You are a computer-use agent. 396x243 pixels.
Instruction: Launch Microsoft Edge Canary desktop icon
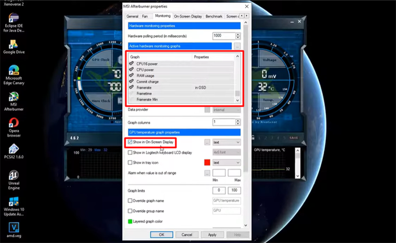[14, 75]
